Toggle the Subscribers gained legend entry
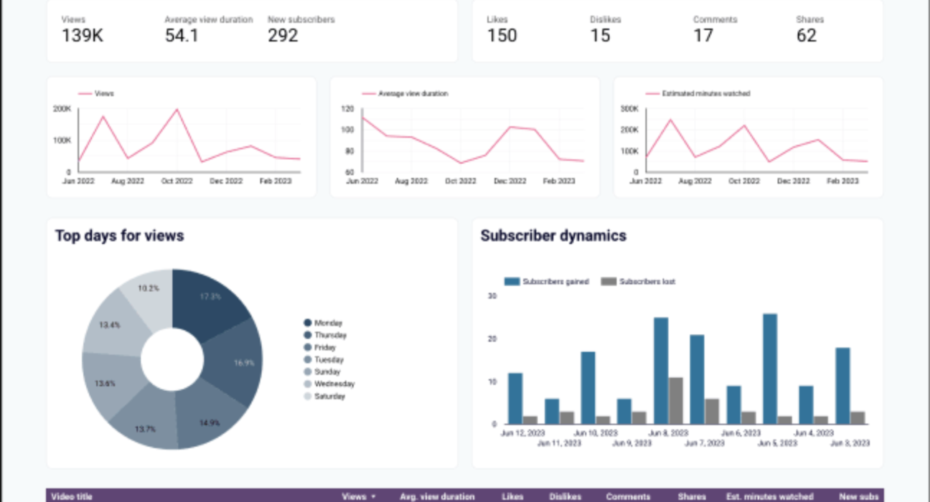This screenshot has width=930, height=502. (547, 282)
